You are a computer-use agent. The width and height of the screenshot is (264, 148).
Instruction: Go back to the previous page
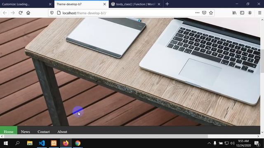tap(5, 13)
